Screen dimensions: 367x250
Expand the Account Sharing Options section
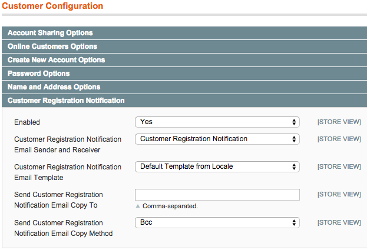184,33
